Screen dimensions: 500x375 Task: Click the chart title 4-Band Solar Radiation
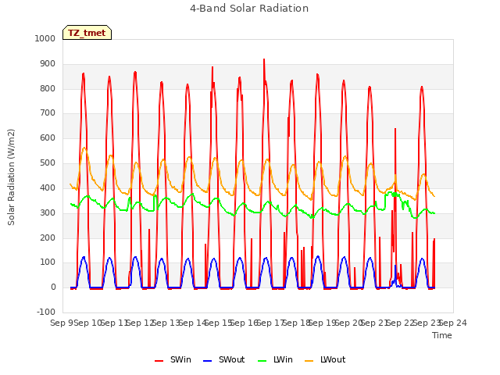[249, 9]
